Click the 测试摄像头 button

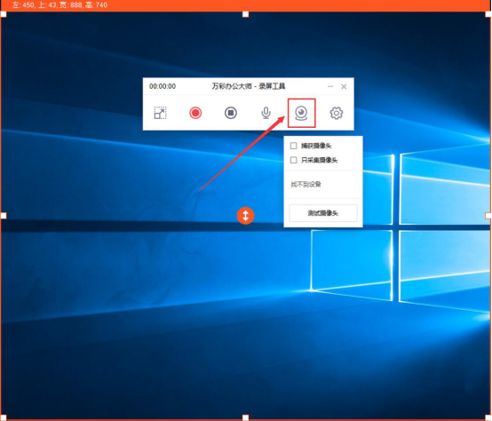click(x=323, y=213)
